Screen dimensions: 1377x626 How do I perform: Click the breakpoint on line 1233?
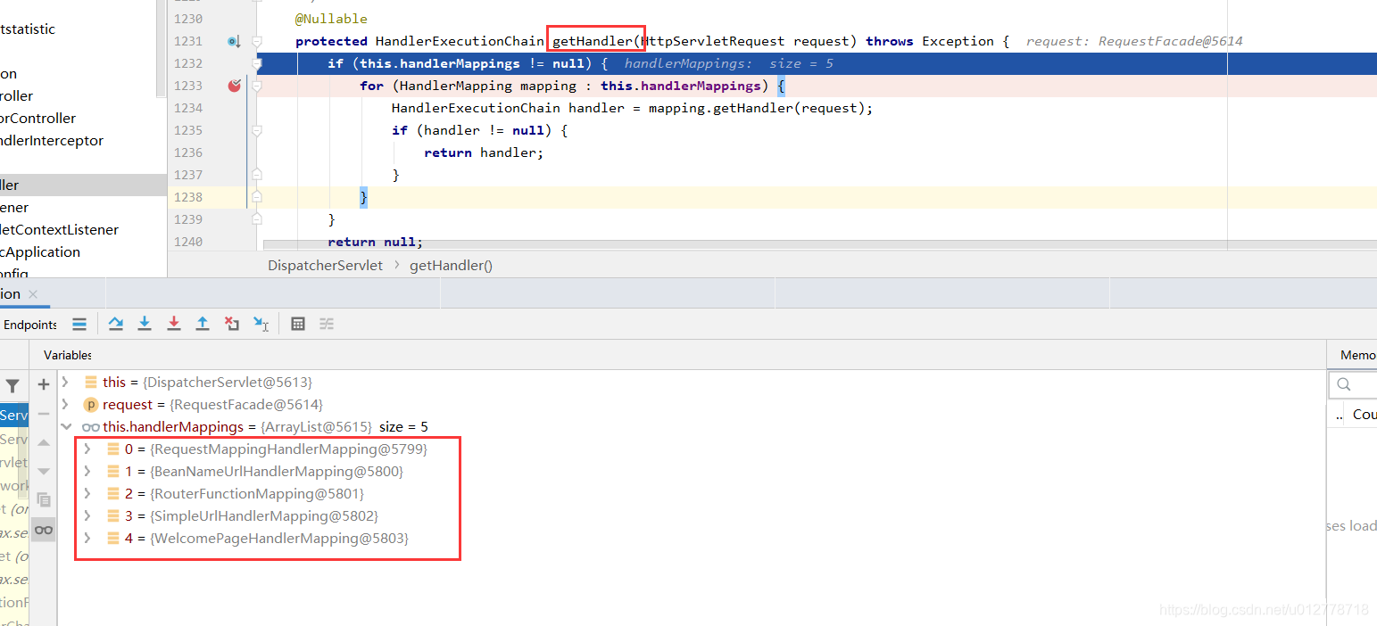tap(234, 86)
